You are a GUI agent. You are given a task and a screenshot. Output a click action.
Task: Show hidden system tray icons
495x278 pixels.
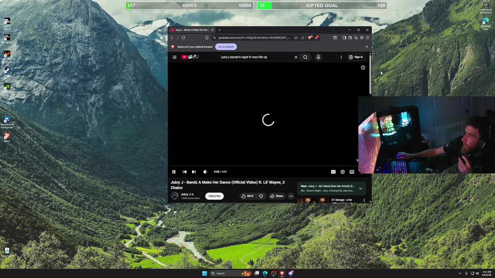click(x=460, y=273)
